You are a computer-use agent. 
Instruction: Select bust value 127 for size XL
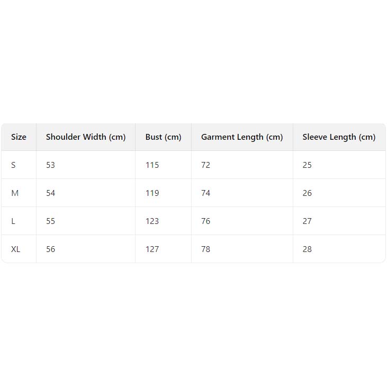point(152,249)
